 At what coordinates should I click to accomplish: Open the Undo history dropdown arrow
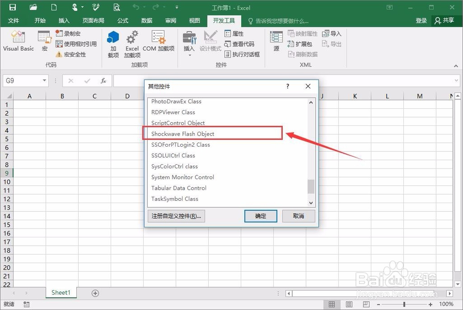pyautogui.click(x=144, y=7)
